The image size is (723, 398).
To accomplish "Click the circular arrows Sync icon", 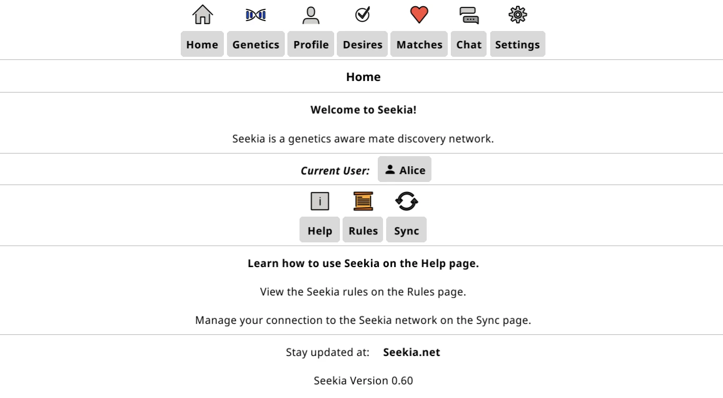I will (x=407, y=201).
